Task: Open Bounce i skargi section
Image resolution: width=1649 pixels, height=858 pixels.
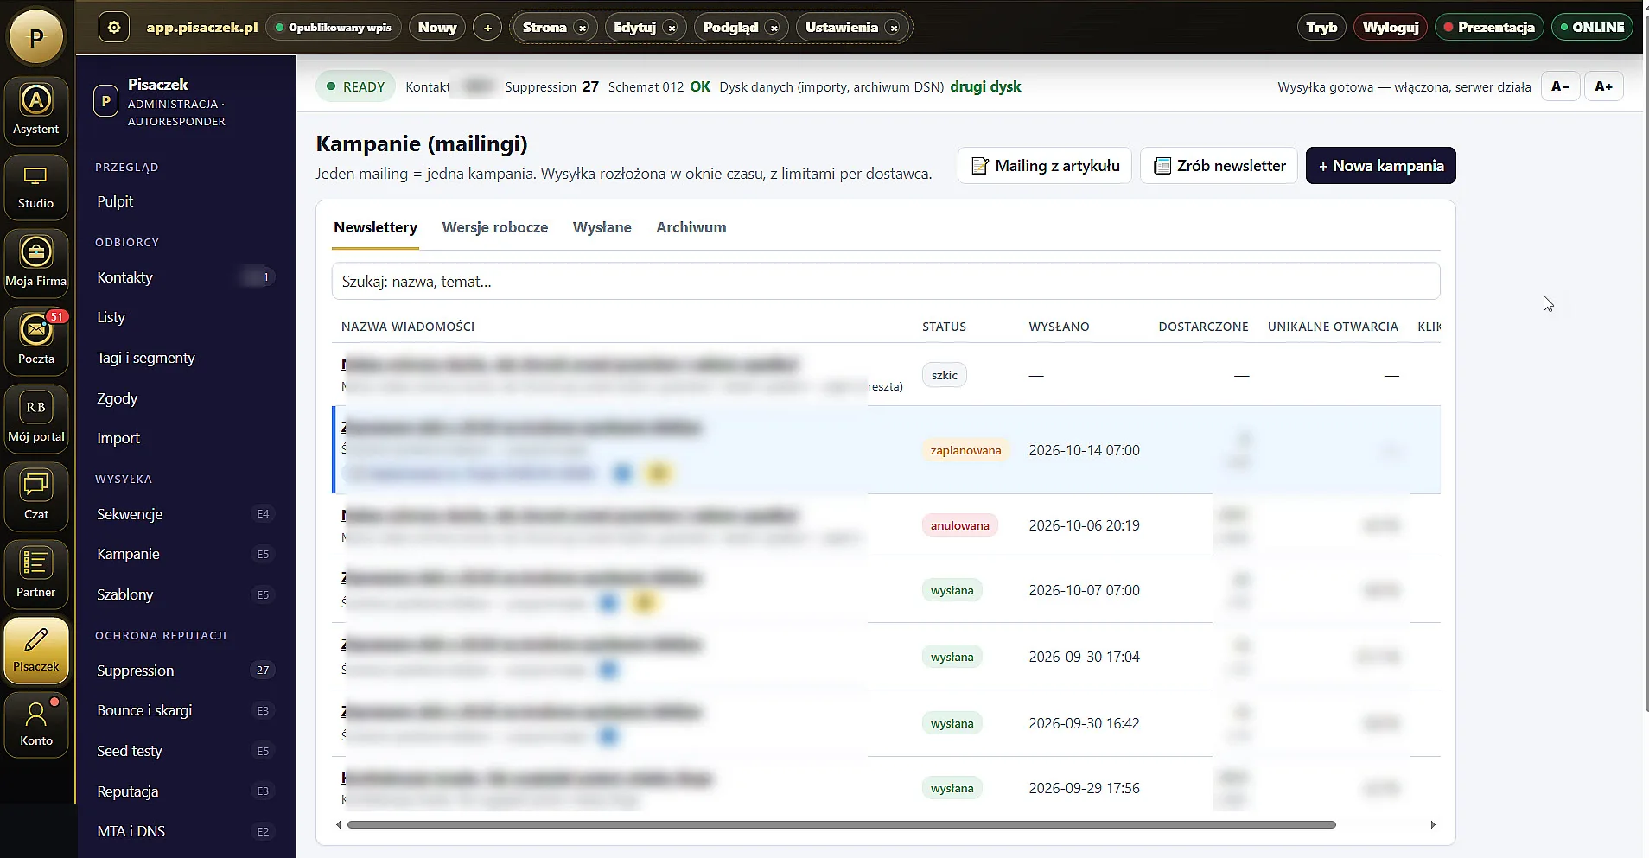Action: [x=186, y=710]
